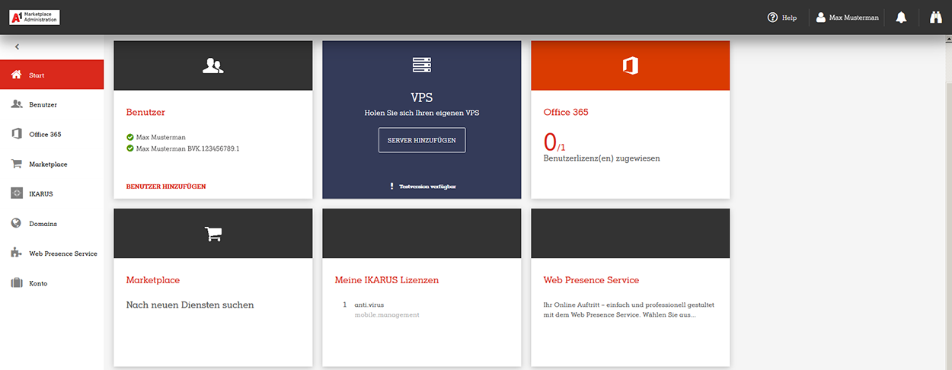This screenshot has height=370, width=952.
Task: Click the cart icon on Marketplace card header
Action: (x=213, y=234)
